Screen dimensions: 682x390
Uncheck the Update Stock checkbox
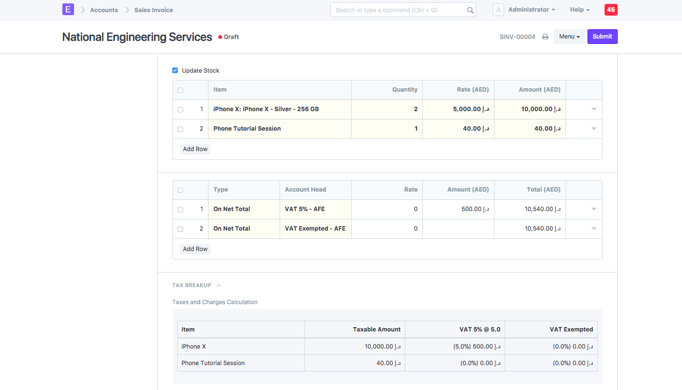(x=175, y=70)
